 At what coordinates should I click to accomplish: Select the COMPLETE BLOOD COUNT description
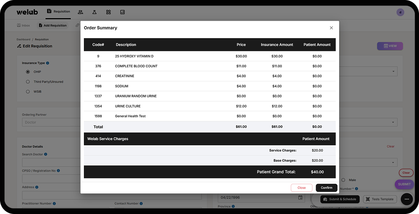tap(136, 66)
